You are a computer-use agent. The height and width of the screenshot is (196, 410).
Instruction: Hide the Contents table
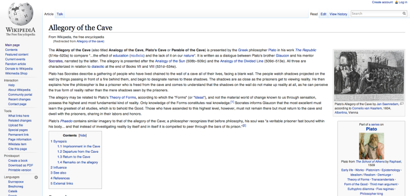(x=83, y=136)
